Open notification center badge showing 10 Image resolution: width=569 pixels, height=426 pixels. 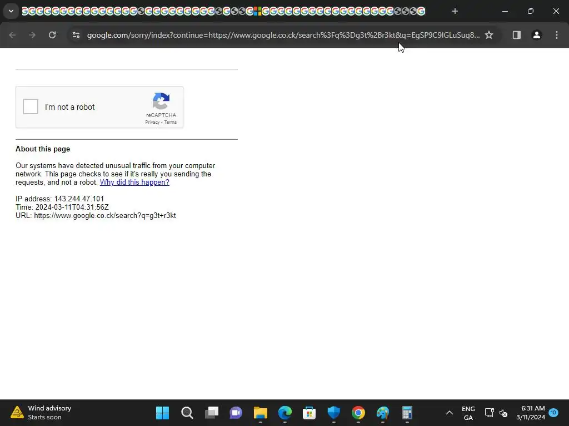pyautogui.click(x=553, y=413)
